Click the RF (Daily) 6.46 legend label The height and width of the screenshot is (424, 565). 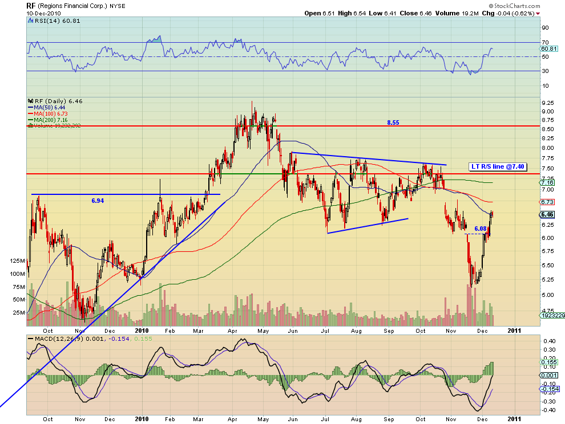pos(58,101)
